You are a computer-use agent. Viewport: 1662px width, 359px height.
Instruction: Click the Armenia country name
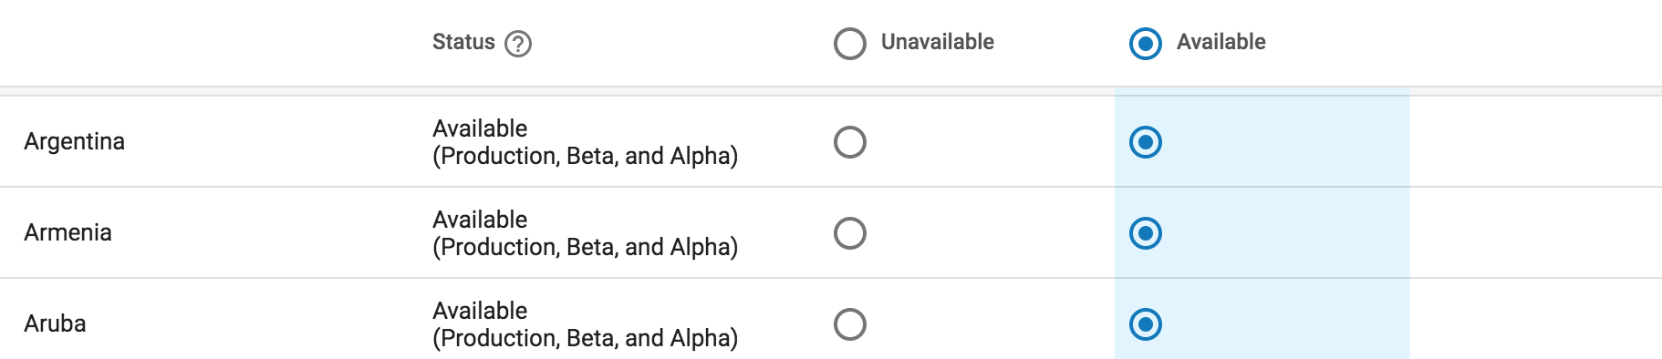tap(68, 232)
